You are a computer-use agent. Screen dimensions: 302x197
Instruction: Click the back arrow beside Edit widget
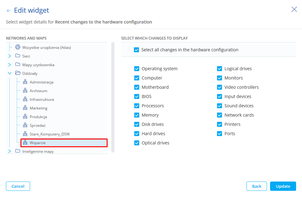9,11
